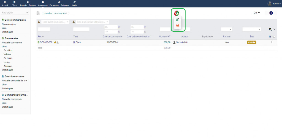Open the 'Liés à un contact utilisateur' dropdown
282x138 pixels.
point(93,22)
